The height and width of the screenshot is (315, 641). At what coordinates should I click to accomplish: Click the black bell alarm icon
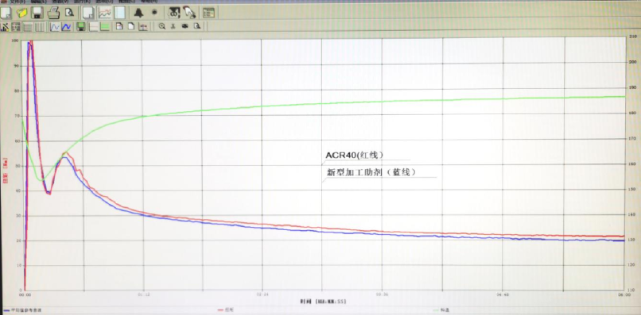tap(139, 13)
